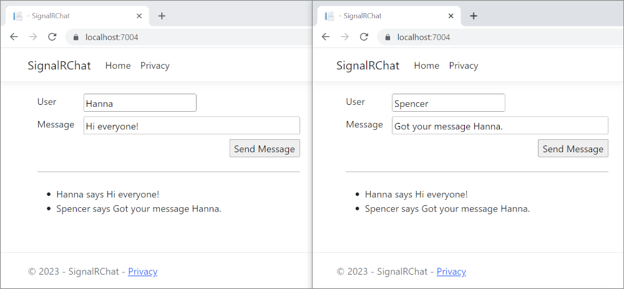
Task: Open a new tab in the right browser
Action: 474,16
